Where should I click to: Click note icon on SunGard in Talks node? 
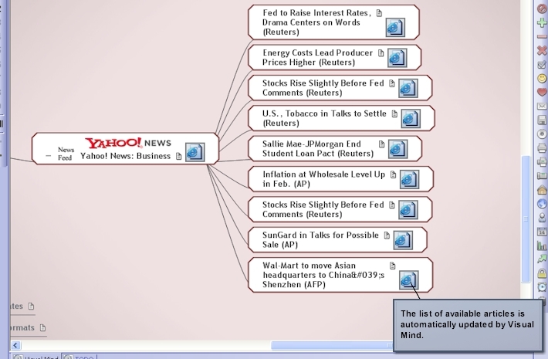click(x=387, y=235)
